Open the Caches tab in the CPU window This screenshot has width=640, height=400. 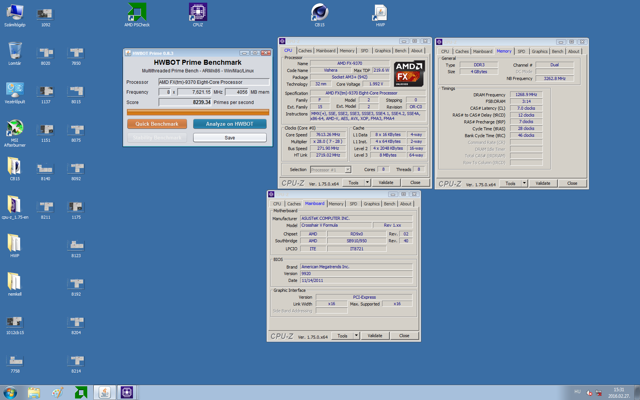click(x=305, y=51)
